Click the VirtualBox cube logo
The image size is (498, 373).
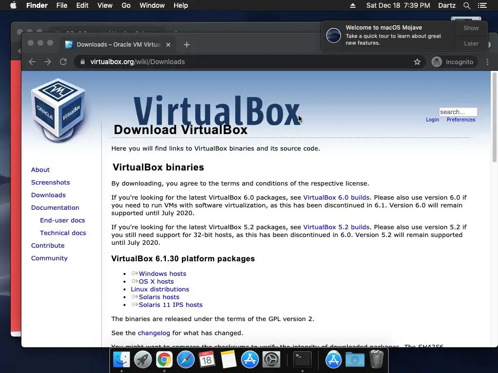(58, 109)
